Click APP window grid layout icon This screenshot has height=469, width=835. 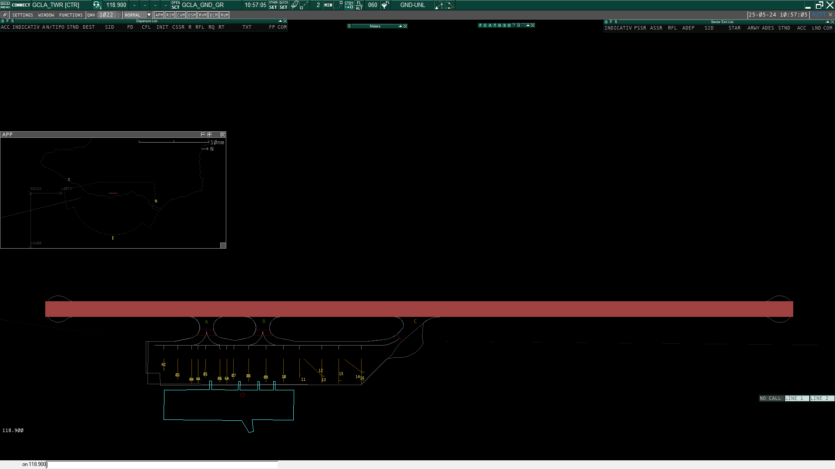point(210,135)
